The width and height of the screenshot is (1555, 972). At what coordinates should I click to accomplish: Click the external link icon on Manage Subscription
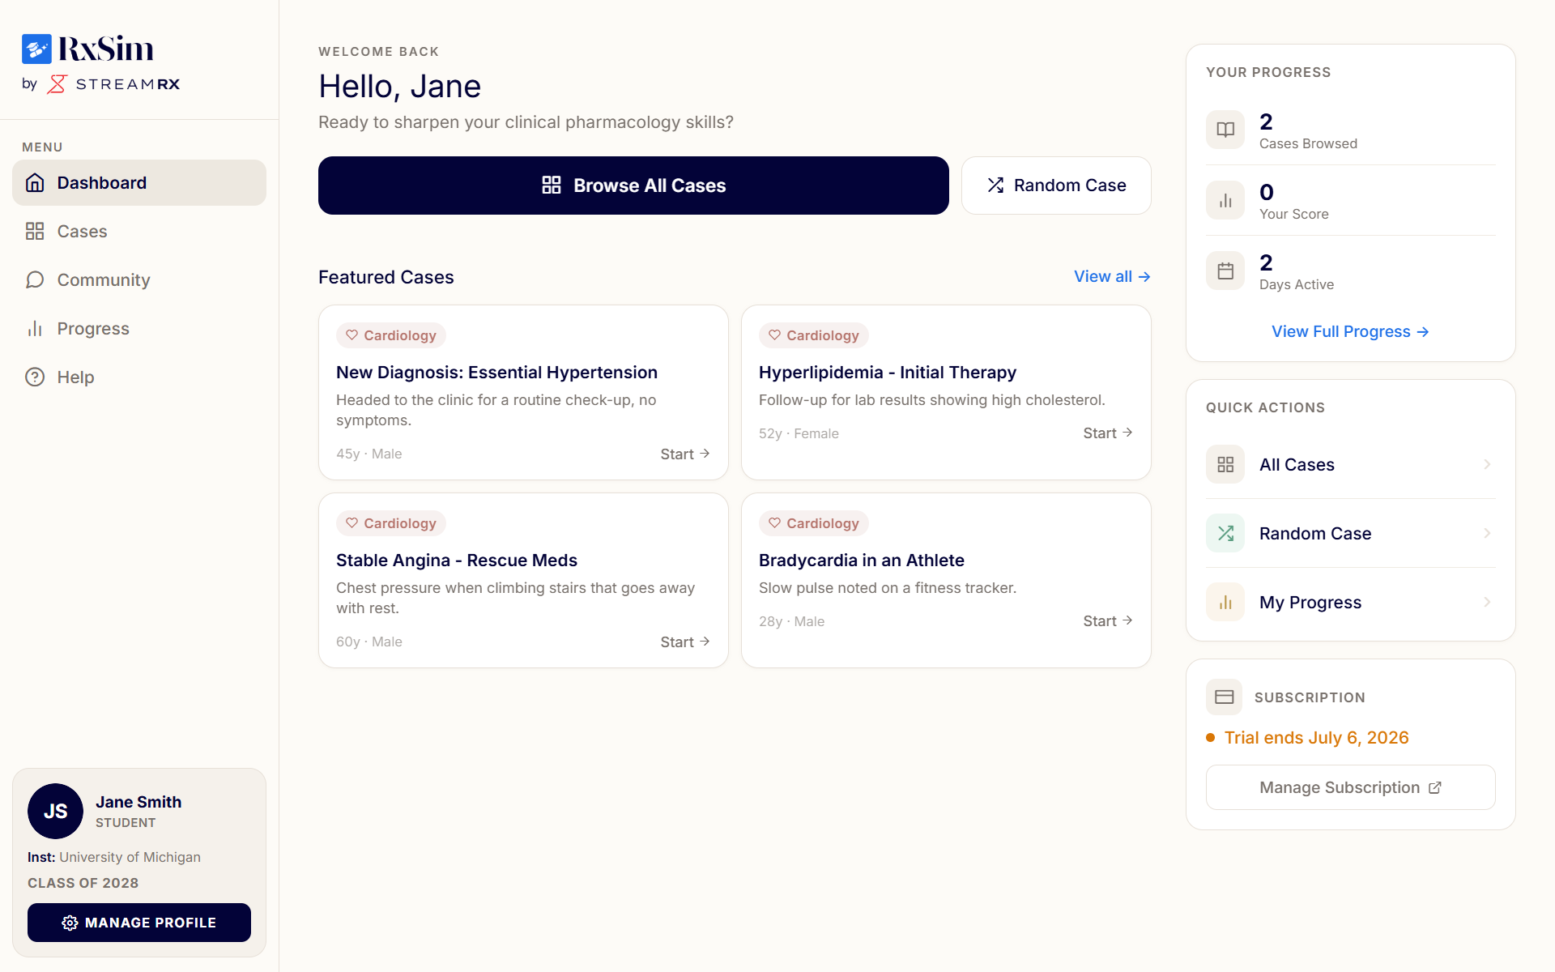point(1435,787)
